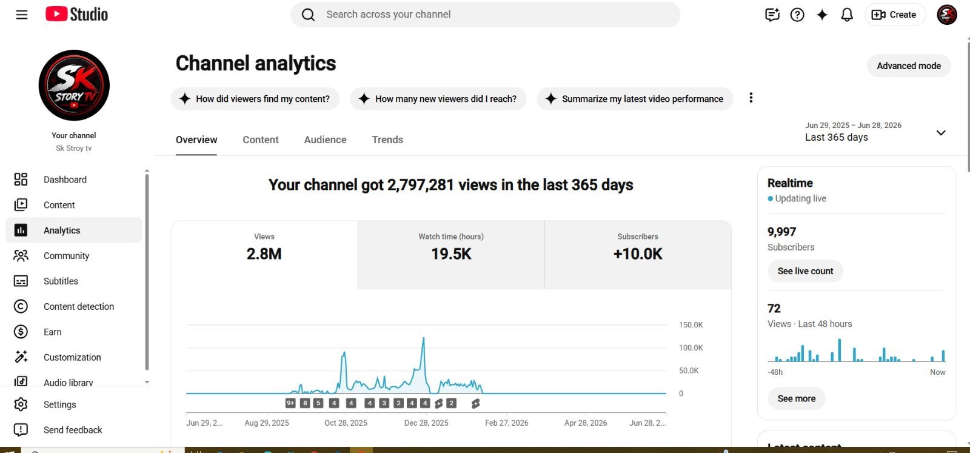Image resolution: width=970 pixels, height=453 pixels.
Task: Click the Realtime 48-hour bar chart
Action: (857, 350)
